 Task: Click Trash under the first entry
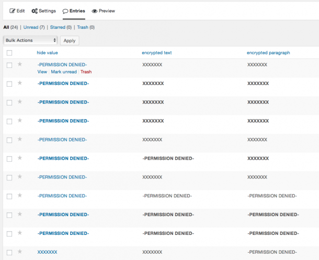[x=86, y=72]
